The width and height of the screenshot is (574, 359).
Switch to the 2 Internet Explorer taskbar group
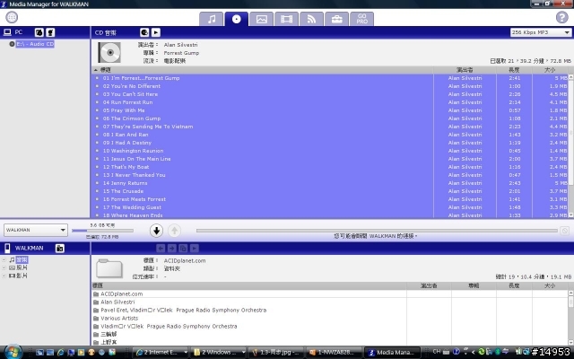(x=161, y=352)
